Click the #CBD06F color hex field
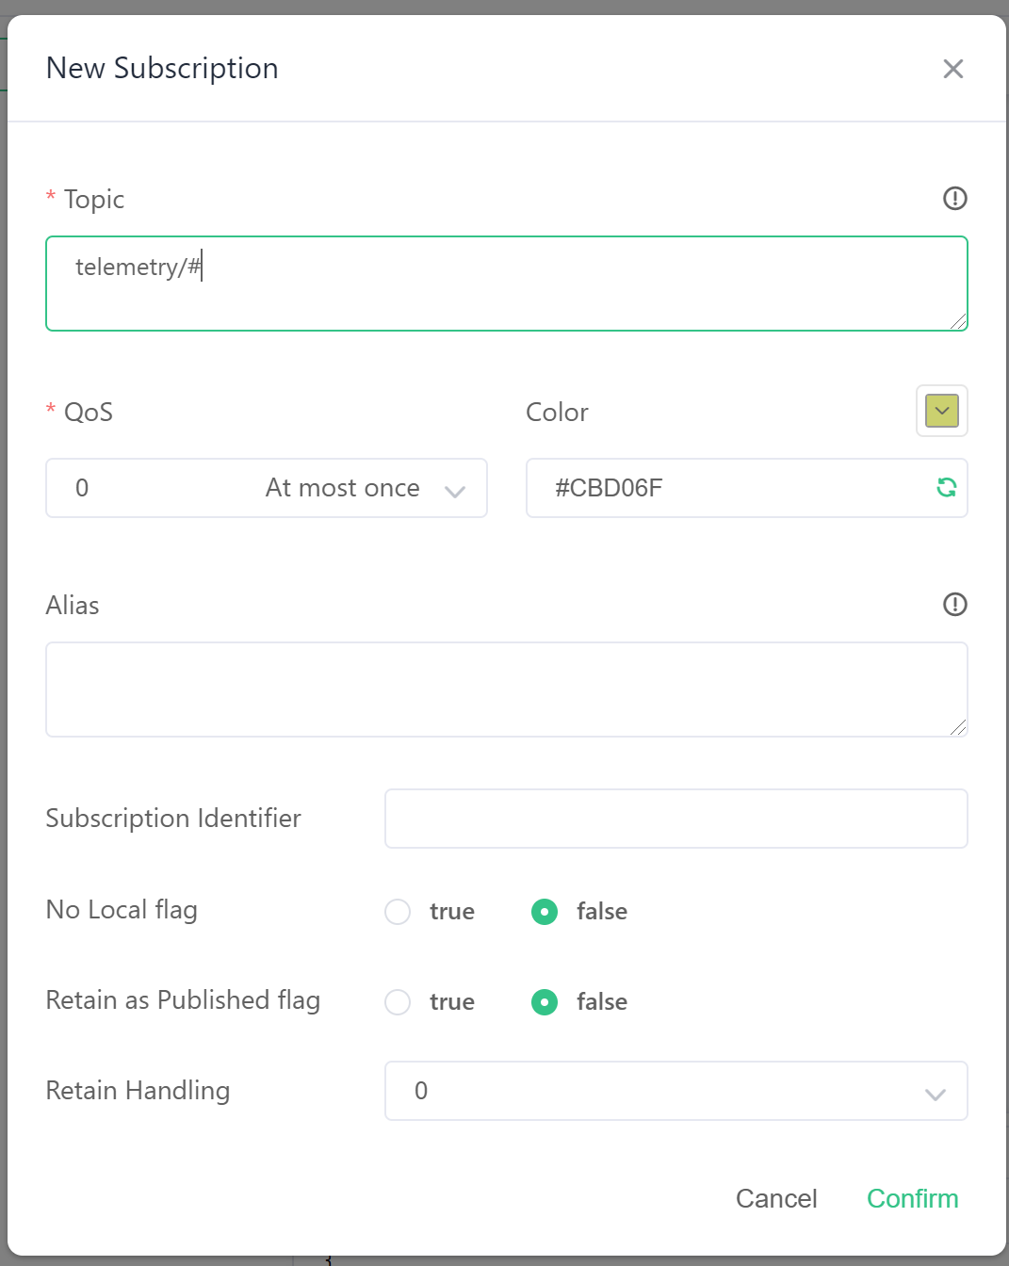Screen dimensions: 1009x1266 pos(725,488)
